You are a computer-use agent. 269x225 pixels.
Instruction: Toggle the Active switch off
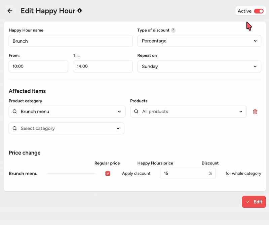click(259, 11)
